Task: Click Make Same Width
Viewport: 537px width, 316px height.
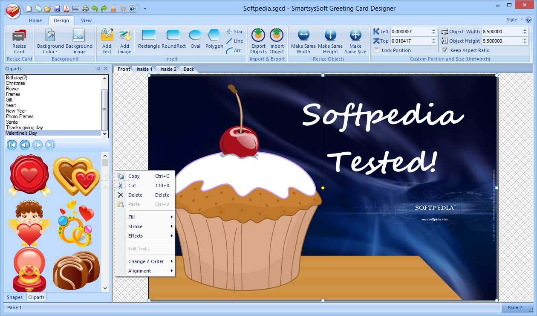Action: (x=303, y=41)
